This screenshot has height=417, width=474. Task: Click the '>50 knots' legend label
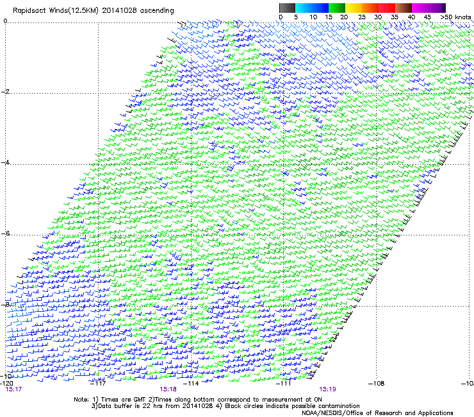click(455, 17)
